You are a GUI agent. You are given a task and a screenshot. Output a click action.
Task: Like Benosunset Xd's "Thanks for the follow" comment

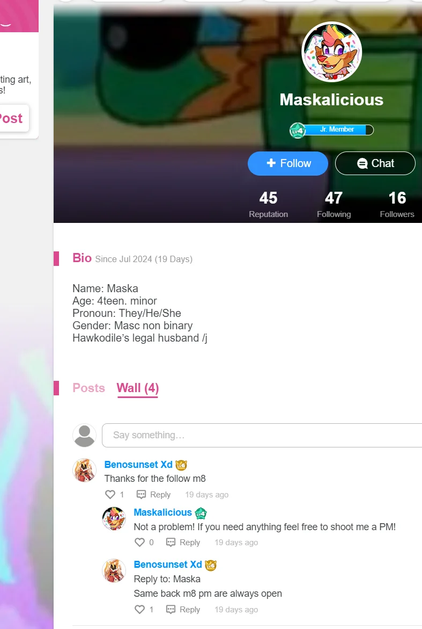[x=110, y=495]
